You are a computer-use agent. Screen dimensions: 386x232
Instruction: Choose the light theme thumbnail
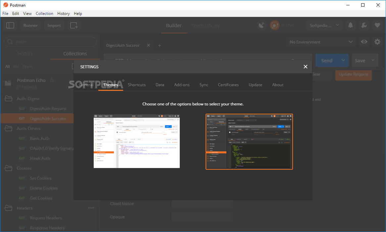(137, 141)
